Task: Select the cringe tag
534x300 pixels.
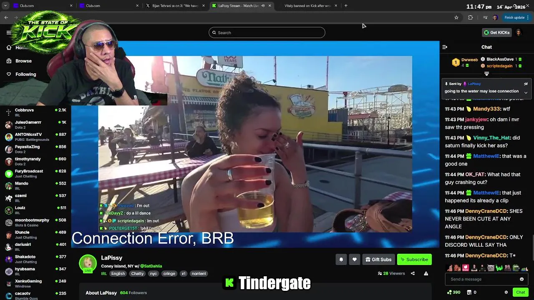Action: coord(169,274)
